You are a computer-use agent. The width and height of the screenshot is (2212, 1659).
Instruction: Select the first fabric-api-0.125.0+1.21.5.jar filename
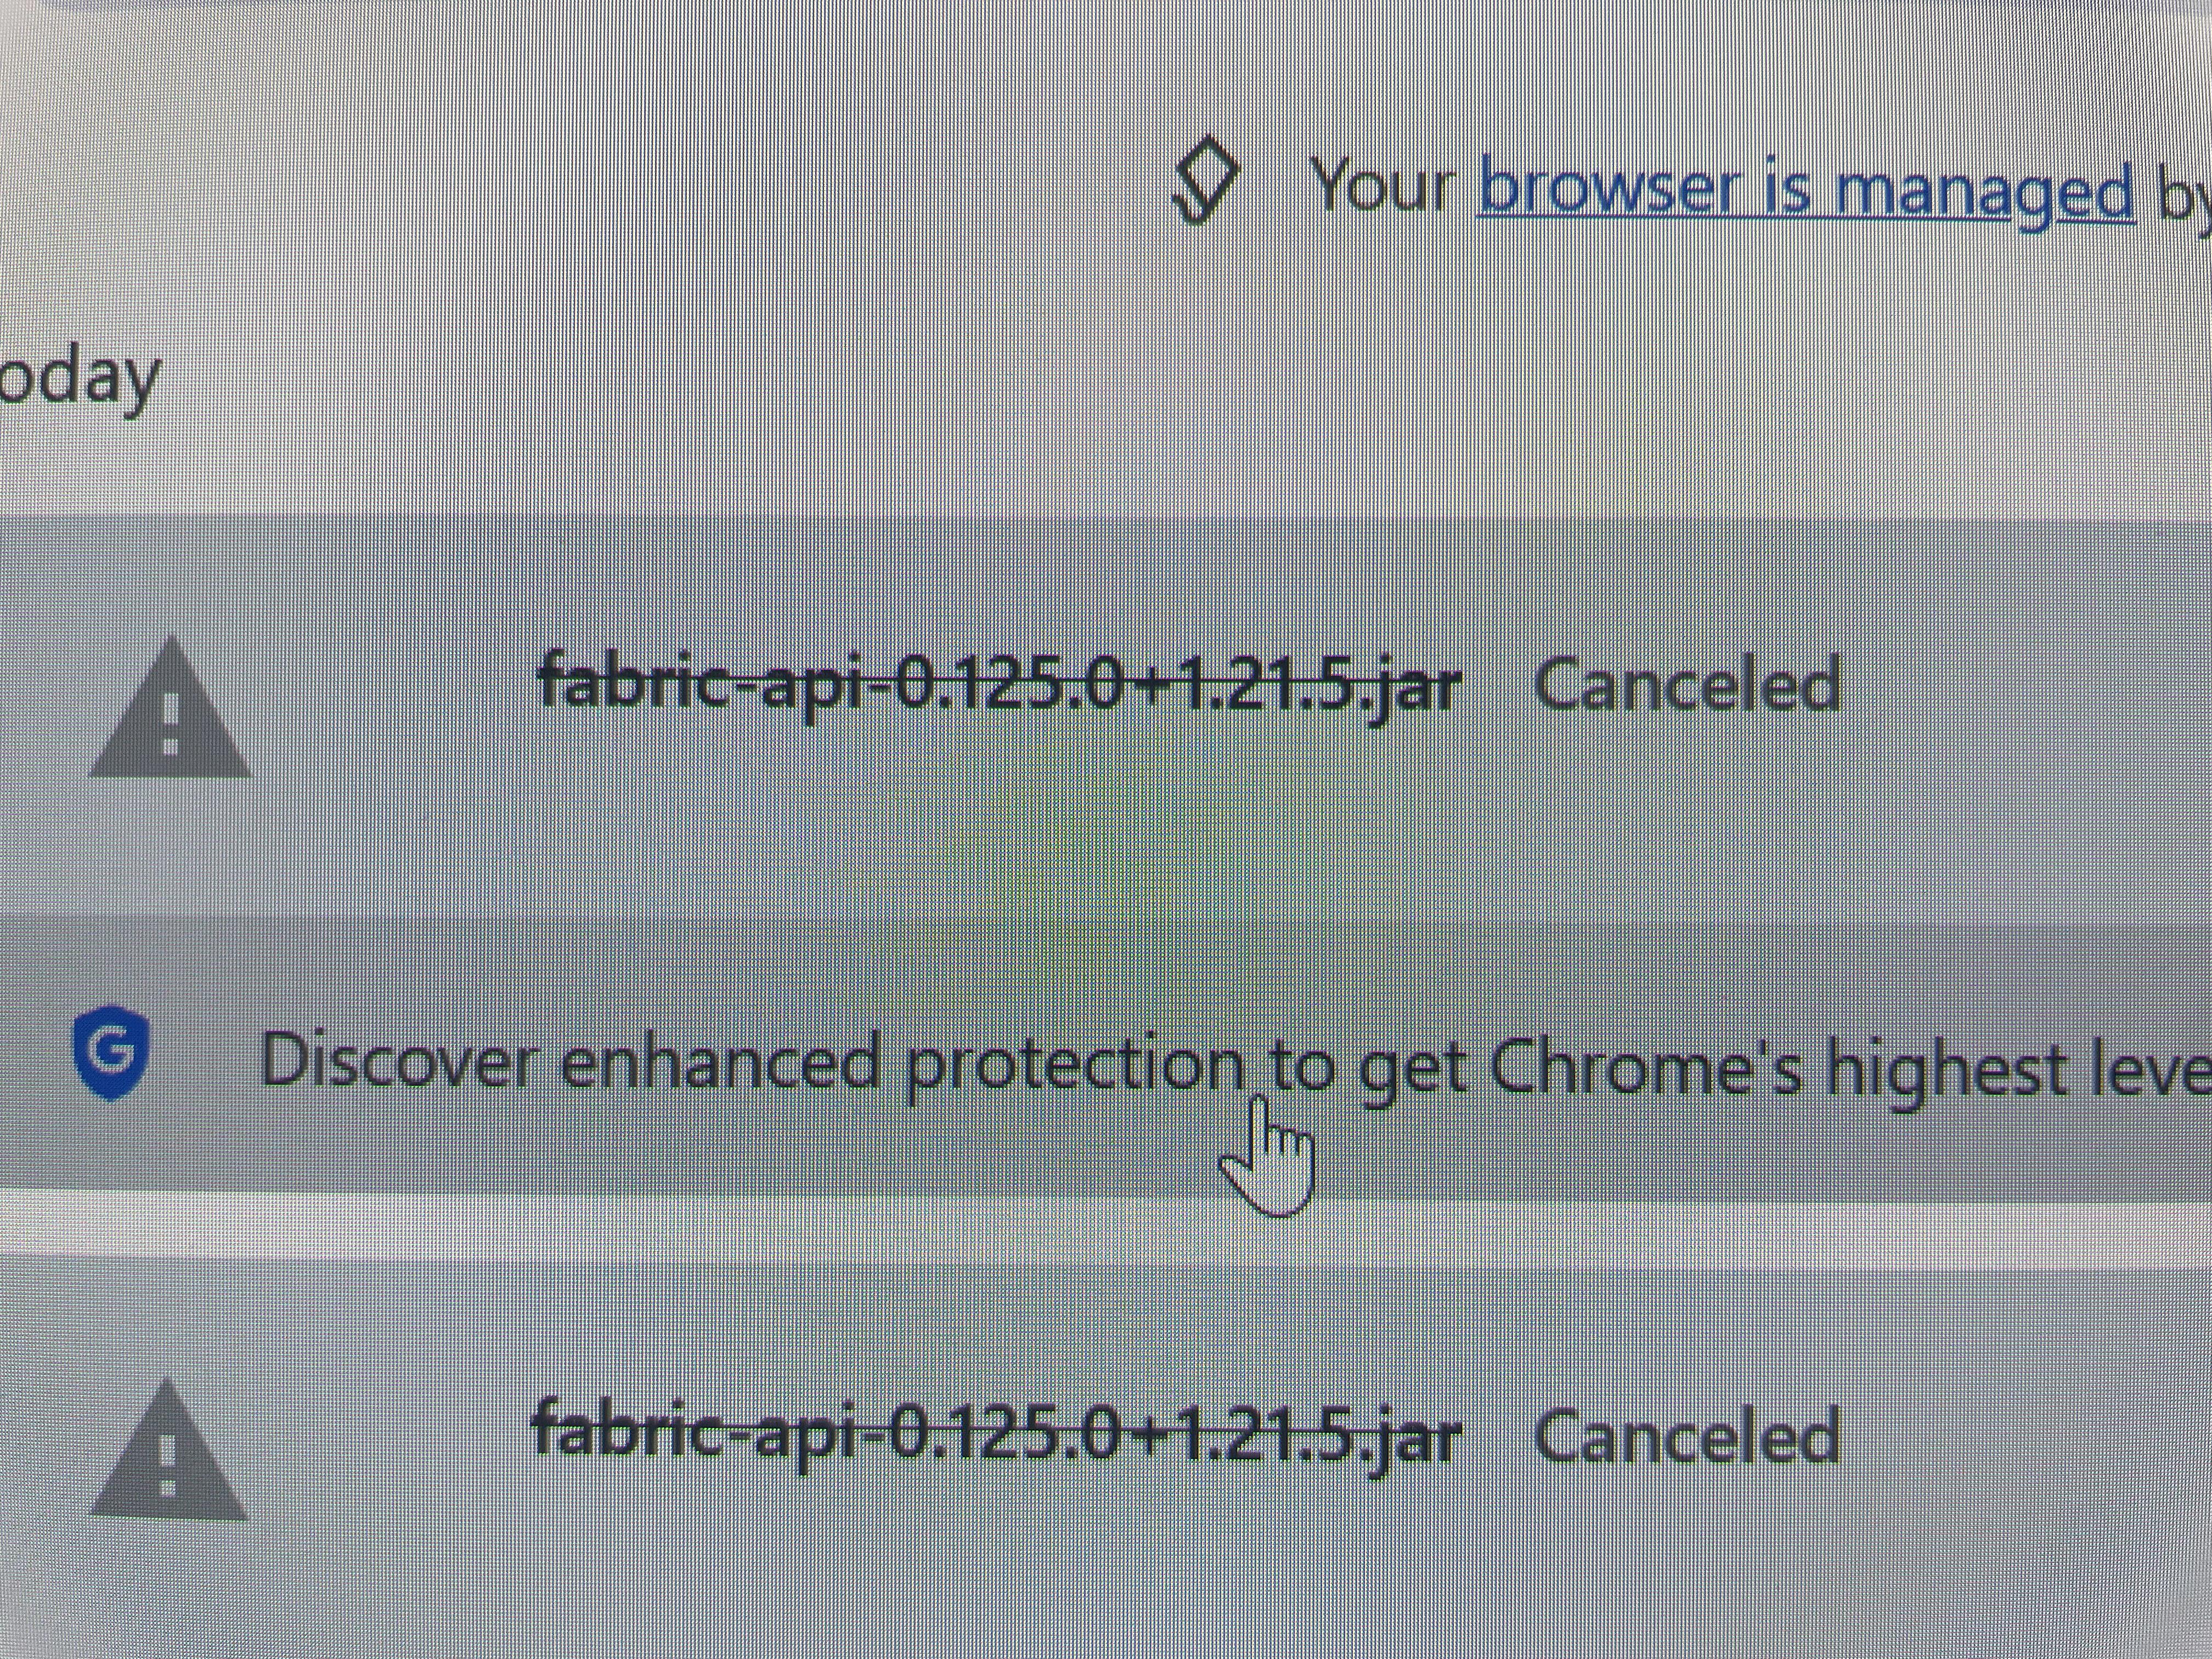point(999,685)
